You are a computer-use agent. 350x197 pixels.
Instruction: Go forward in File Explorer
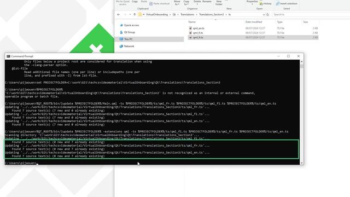pos(125,15)
